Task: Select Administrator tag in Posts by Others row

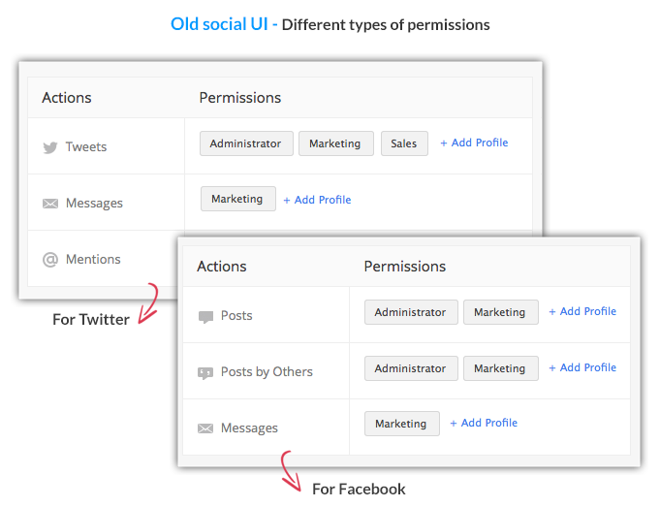Action: tap(411, 368)
